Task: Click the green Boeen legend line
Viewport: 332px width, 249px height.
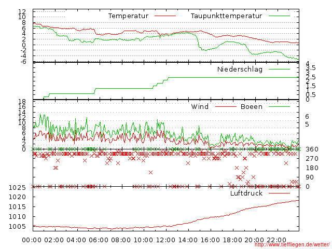Action: (279, 106)
